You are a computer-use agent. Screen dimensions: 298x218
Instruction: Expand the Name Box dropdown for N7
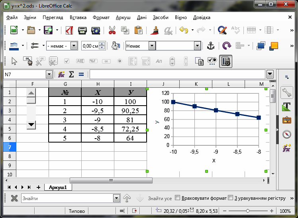[49, 74]
